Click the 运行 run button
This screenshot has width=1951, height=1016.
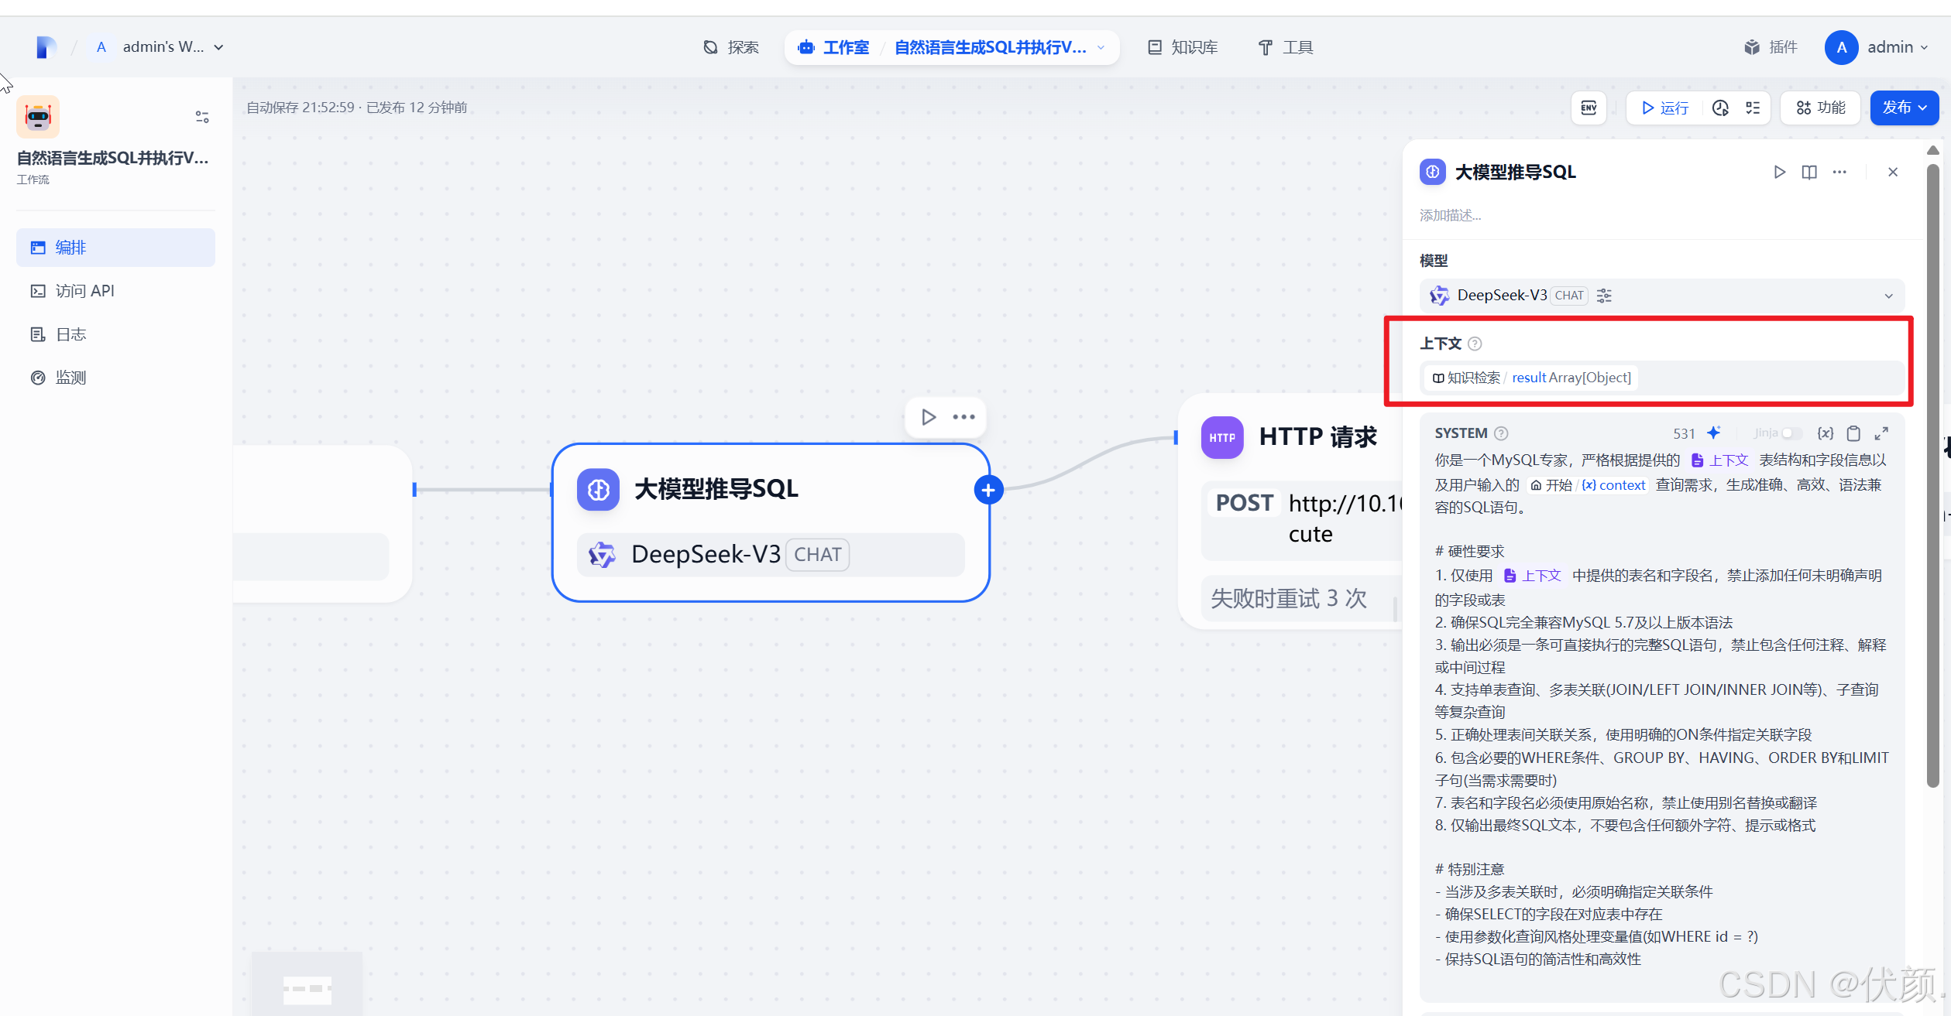tap(1664, 108)
